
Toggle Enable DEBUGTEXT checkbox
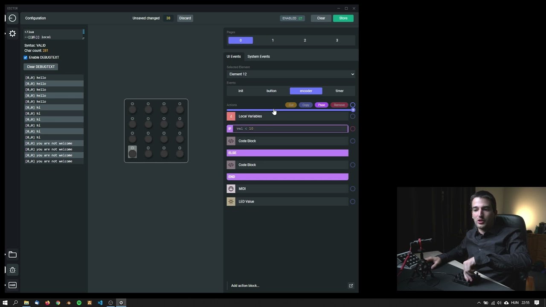[x=26, y=58]
